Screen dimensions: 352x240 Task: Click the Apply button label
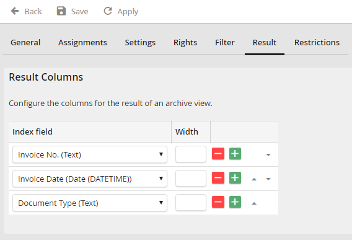(128, 12)
